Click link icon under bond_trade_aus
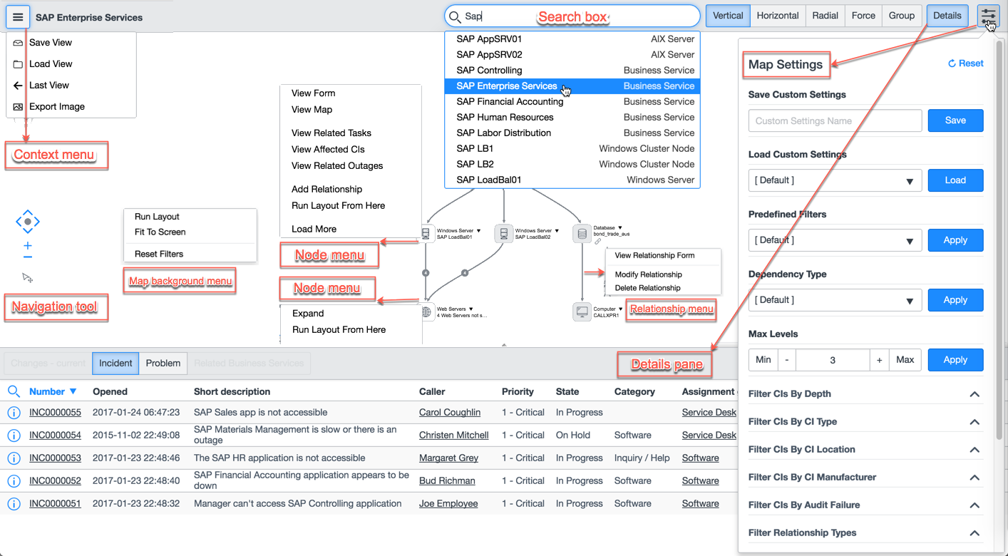The height and width of the screenshot is (556, 1008). tap(597, 242)
